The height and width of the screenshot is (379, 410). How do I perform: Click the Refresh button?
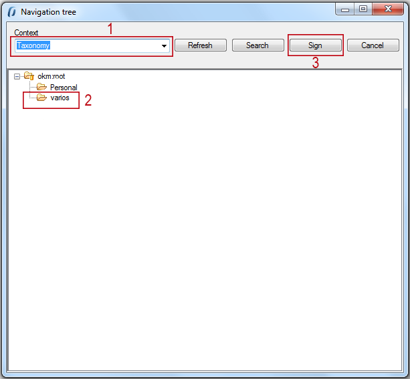point(200,45)
